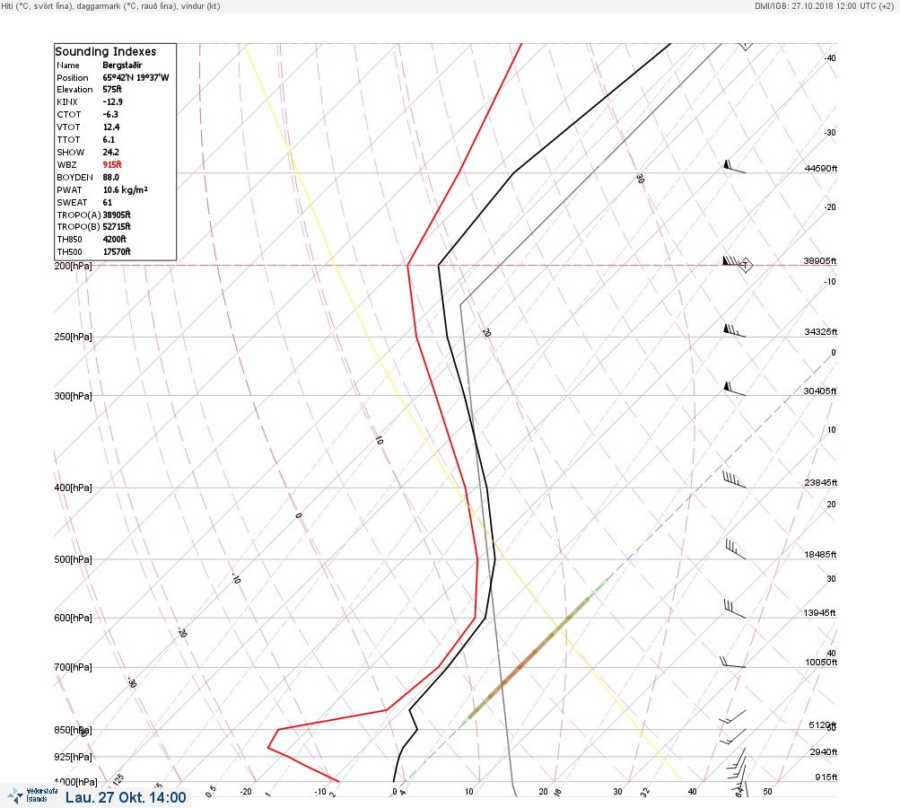This screenshot has width=900, height=808.
Task: Select the TTOT value 6.1
Action: tap(109, 139)
